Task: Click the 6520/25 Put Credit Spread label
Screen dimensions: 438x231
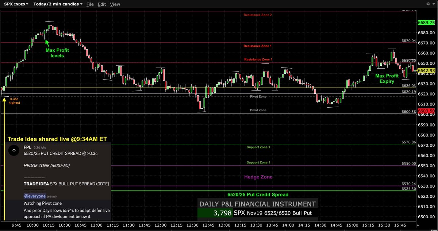Action: coord(258,195)
